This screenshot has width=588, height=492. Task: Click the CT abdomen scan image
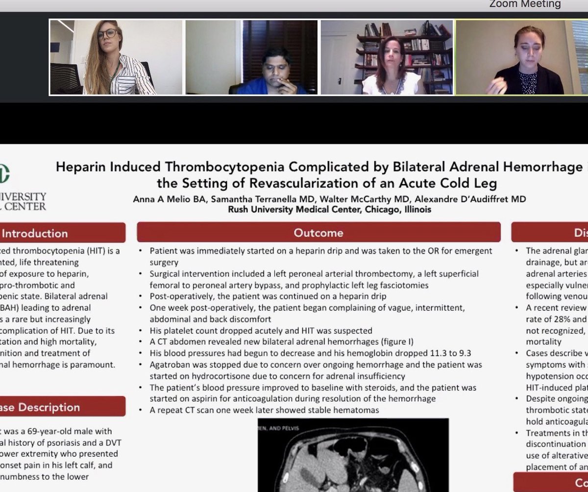(353, 455)
